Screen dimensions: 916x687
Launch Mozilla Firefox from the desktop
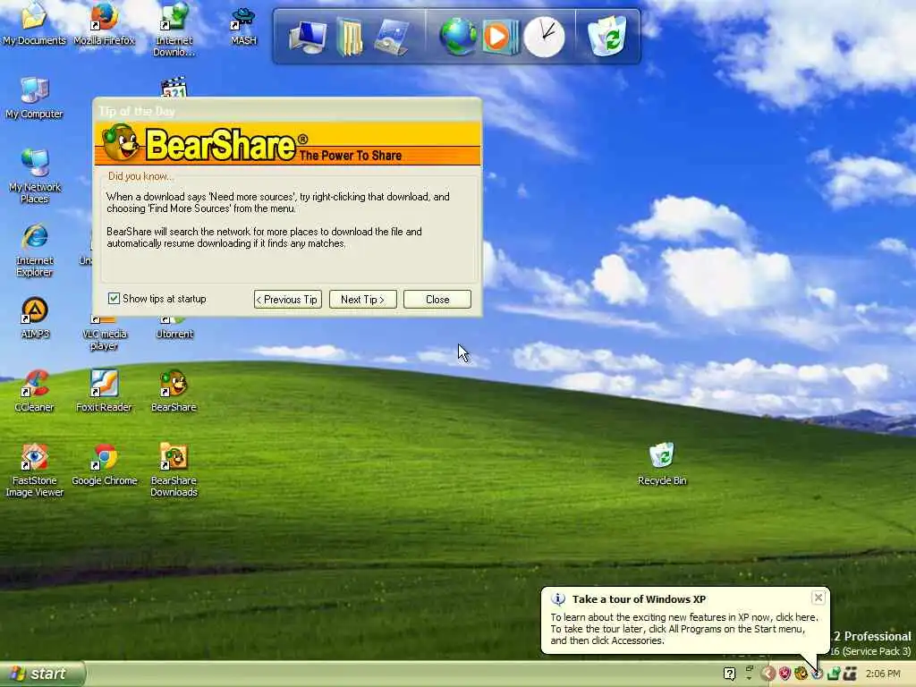104,23
